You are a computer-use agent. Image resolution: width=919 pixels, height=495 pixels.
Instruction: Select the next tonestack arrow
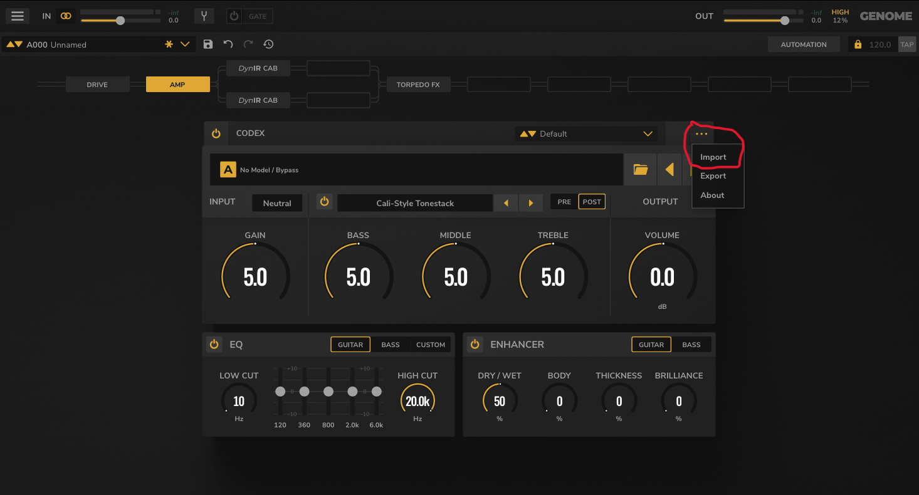click(531, 203)
